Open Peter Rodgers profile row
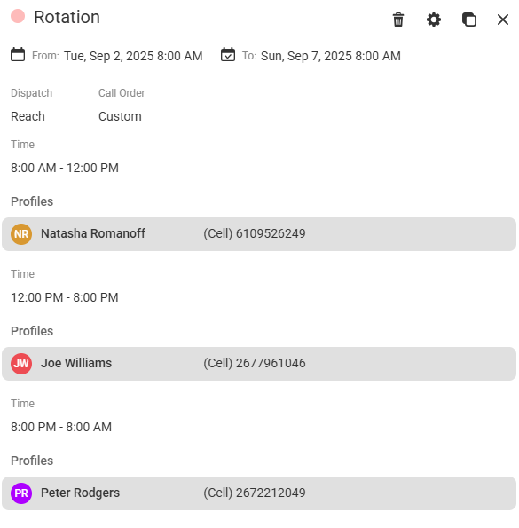The height and width of the screenshot is (528, 519). [259, 493]
